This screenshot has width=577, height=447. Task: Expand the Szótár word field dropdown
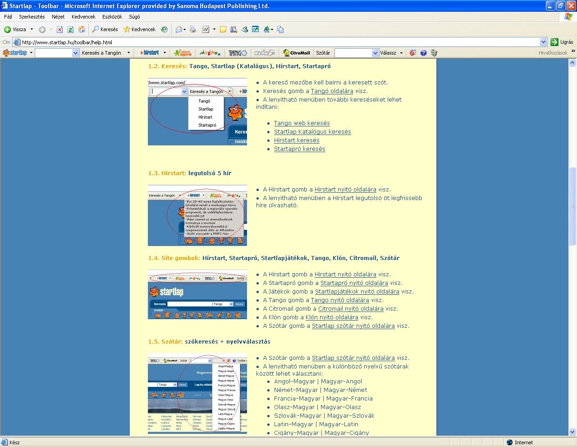375,53
